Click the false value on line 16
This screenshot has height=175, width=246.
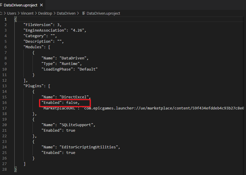[x=72, y=102]
